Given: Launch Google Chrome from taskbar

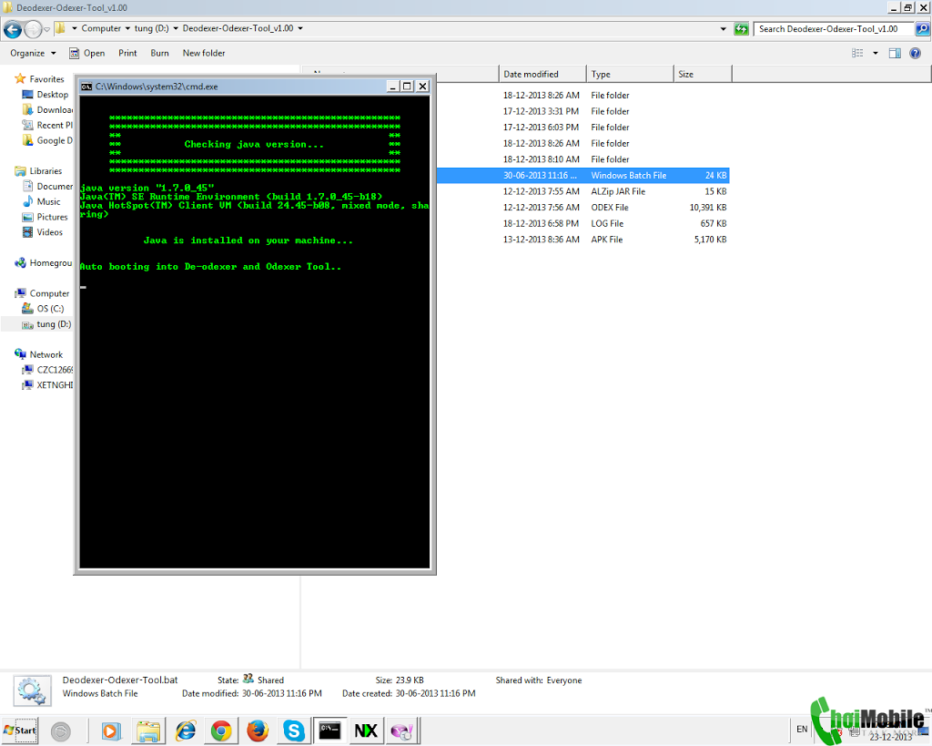Looking at the screenshot, I should pyautogui.click(x=221, y=731).
